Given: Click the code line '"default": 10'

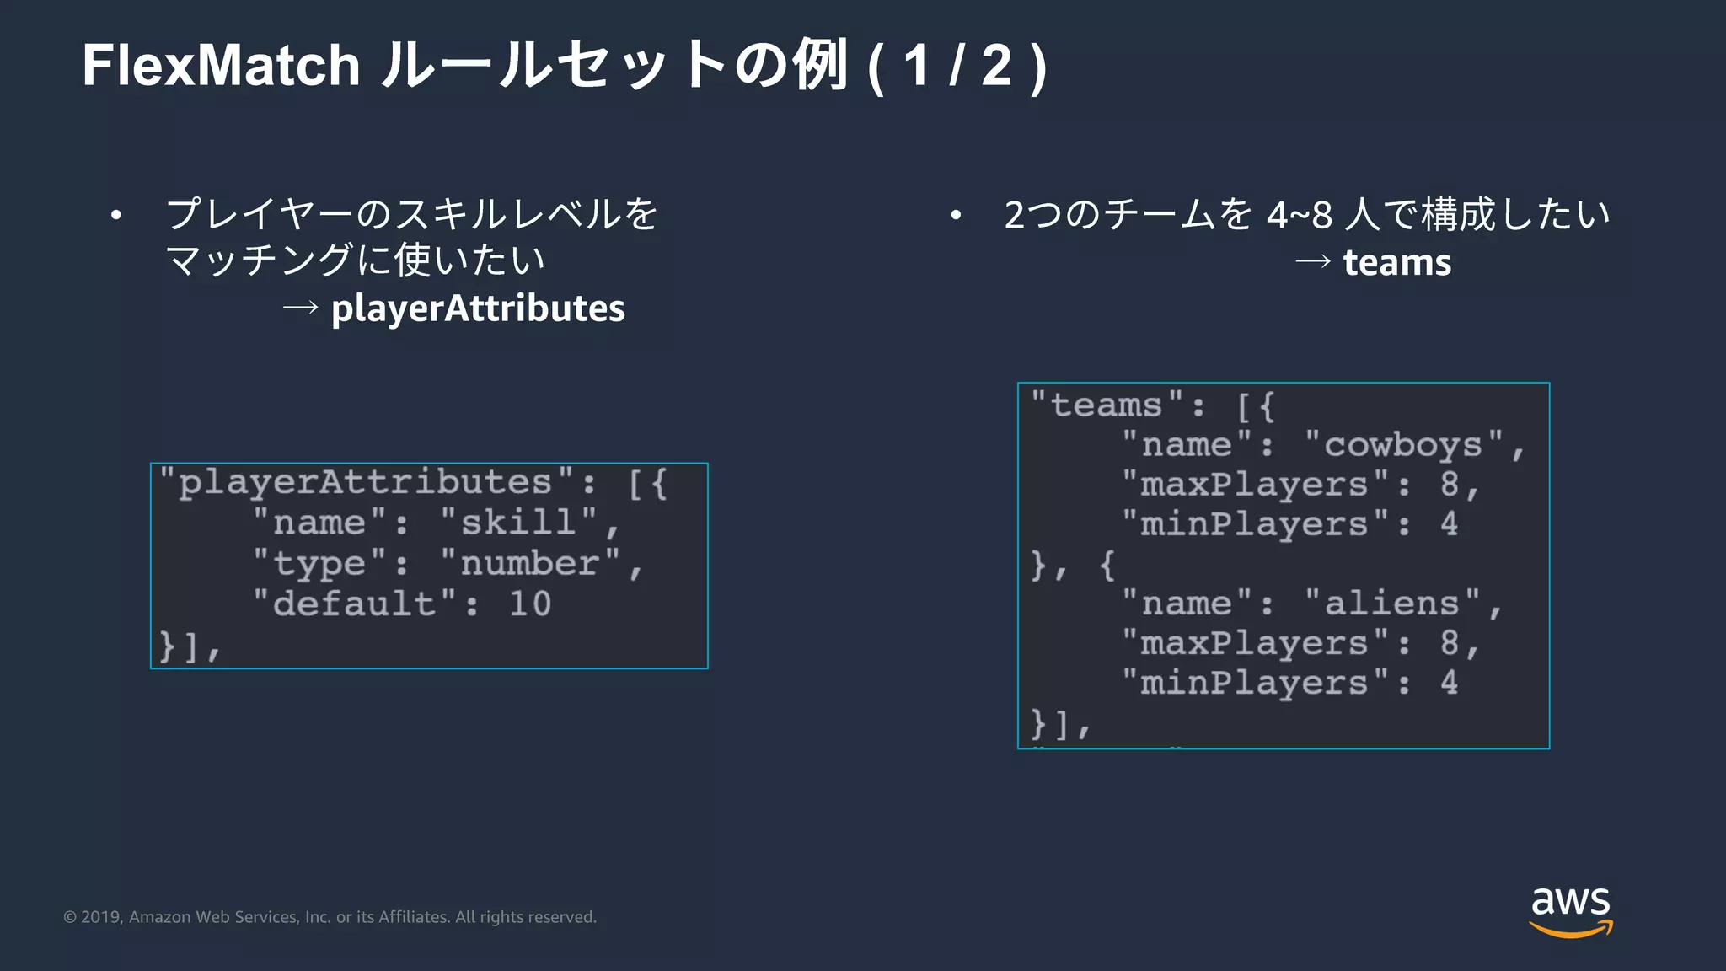Looking at the screenshot, I should pyautogui.click(x=402, y=604).
